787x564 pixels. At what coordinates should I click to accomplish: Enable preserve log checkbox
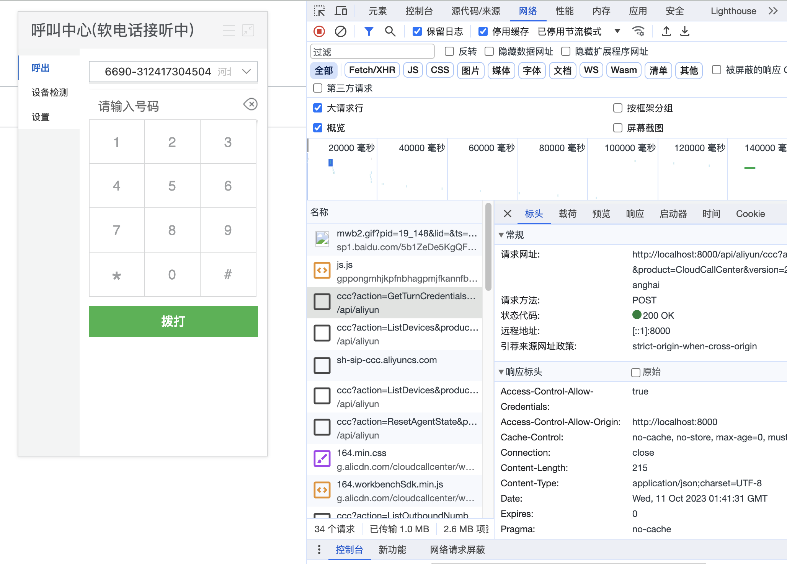pyautogui.click(x=417, y=31)
